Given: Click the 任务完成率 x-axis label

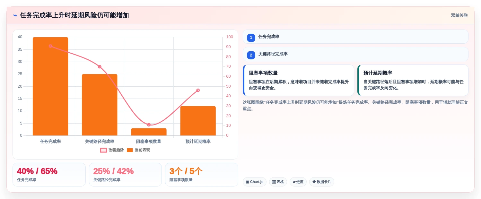Looking at the screenshot, I should tap(50, 142).
